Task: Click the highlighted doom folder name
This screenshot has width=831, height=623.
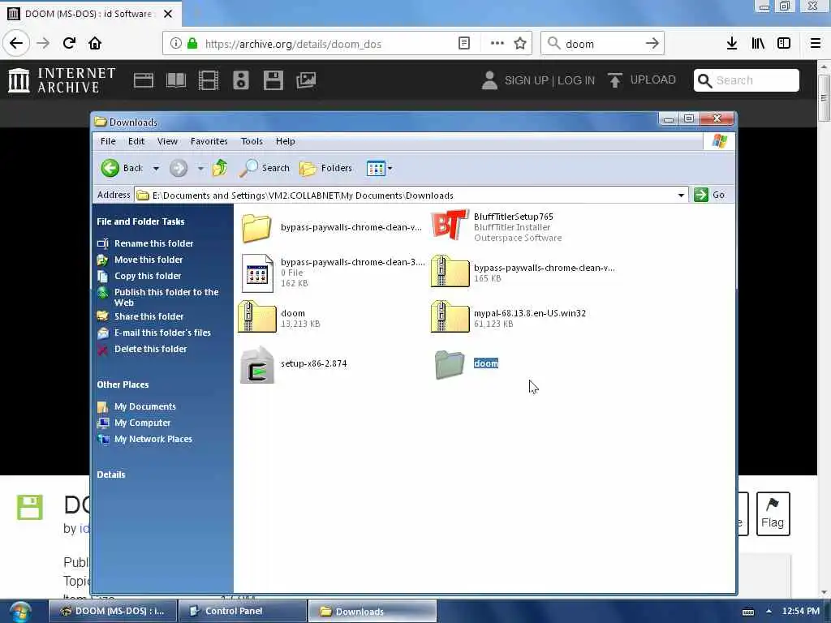Action: (486, 363)
